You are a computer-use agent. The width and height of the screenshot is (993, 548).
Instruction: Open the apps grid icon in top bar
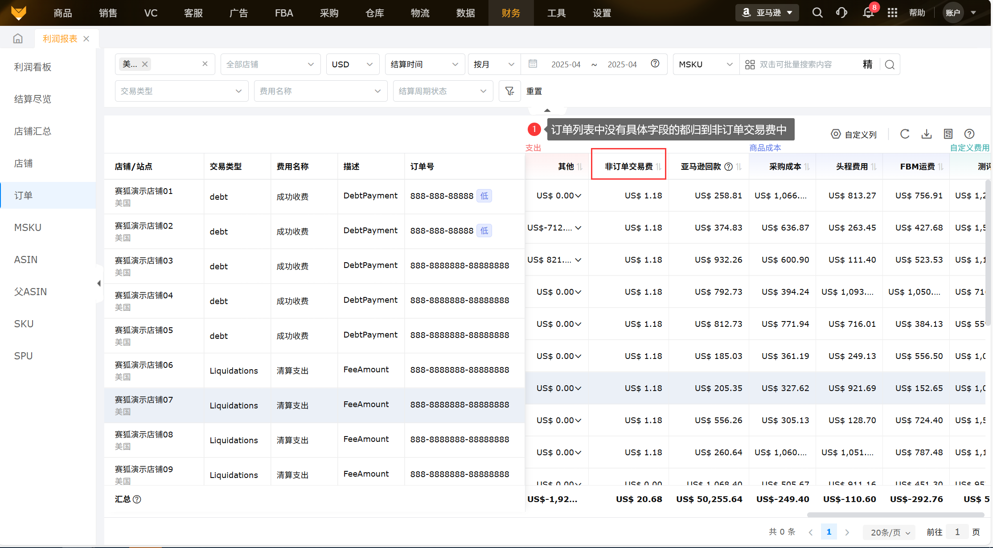click(892, 12)
